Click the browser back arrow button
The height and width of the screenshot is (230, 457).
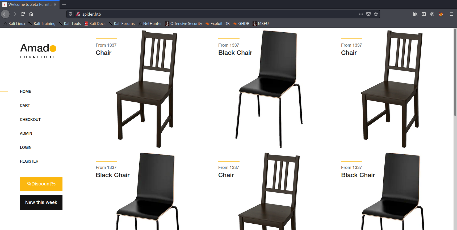coord(5,14)
